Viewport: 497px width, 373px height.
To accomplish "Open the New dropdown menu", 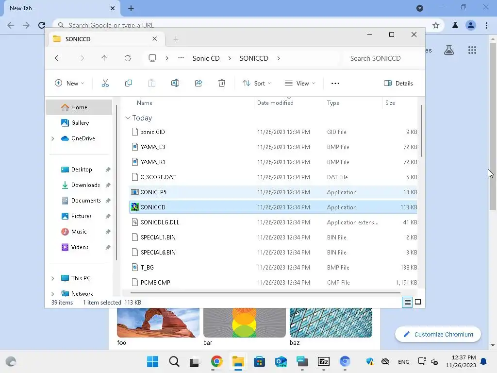I will [x=69, y=84].
